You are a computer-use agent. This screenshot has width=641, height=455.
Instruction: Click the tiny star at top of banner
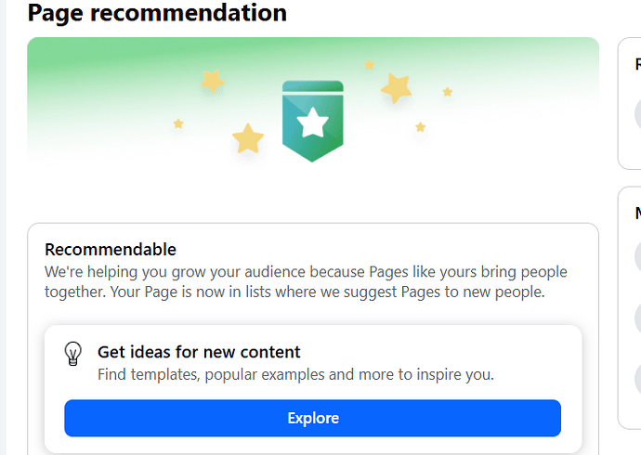click(x=369, y=64)
